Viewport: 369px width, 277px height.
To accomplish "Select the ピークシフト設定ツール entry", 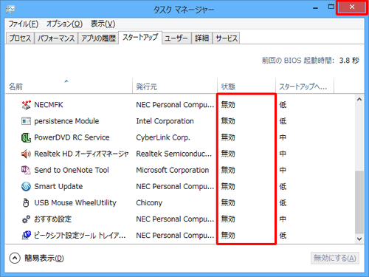I will click(x=80, y=236).
